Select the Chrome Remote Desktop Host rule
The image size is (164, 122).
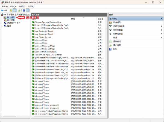click(48, 22)
